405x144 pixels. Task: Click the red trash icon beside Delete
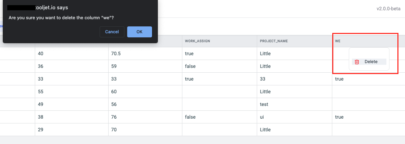[x=357, y=62]
